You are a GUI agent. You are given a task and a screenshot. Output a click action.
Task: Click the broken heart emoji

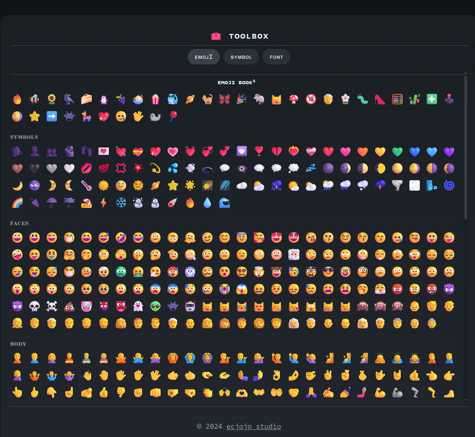click(x=276, y=151)
